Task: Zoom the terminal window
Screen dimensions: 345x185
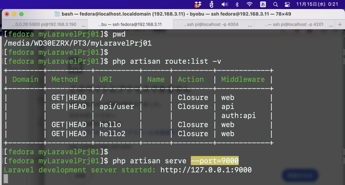Action: pos(22,14)
